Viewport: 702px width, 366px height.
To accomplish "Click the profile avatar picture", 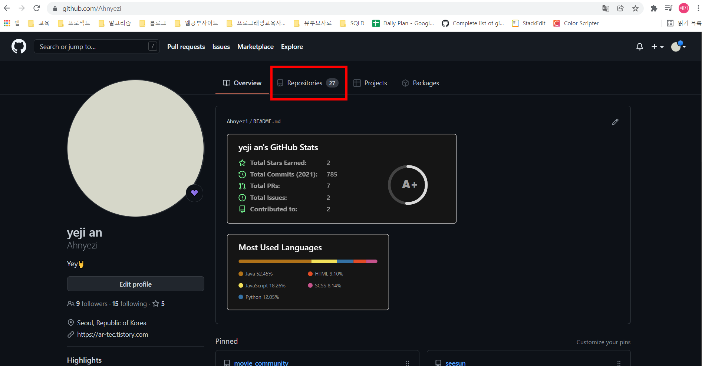I will (x=136, y=148).
